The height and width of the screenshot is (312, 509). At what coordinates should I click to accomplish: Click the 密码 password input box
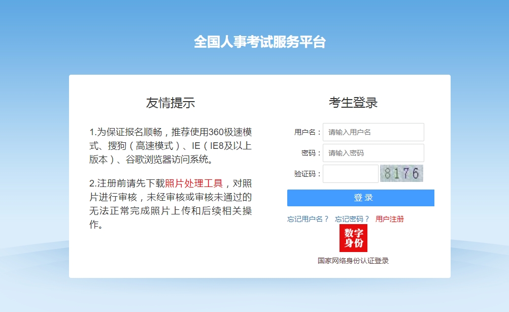coord(373,152)
